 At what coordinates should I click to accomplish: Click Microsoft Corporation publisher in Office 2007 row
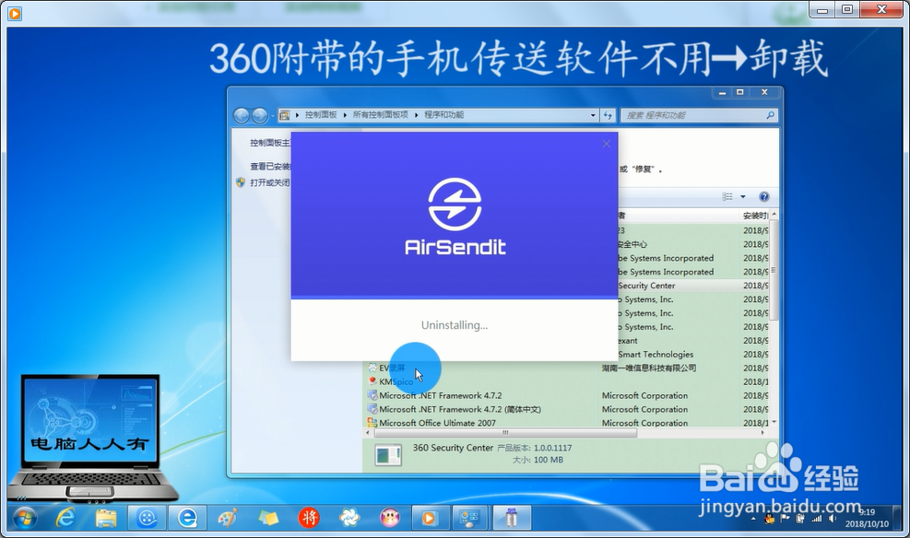pos(644,423)
